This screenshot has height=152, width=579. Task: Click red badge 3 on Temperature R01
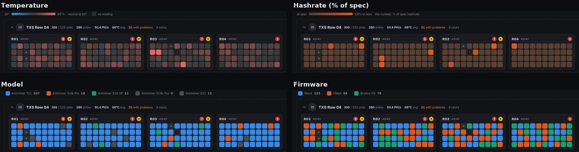click(x=63, y=39)
